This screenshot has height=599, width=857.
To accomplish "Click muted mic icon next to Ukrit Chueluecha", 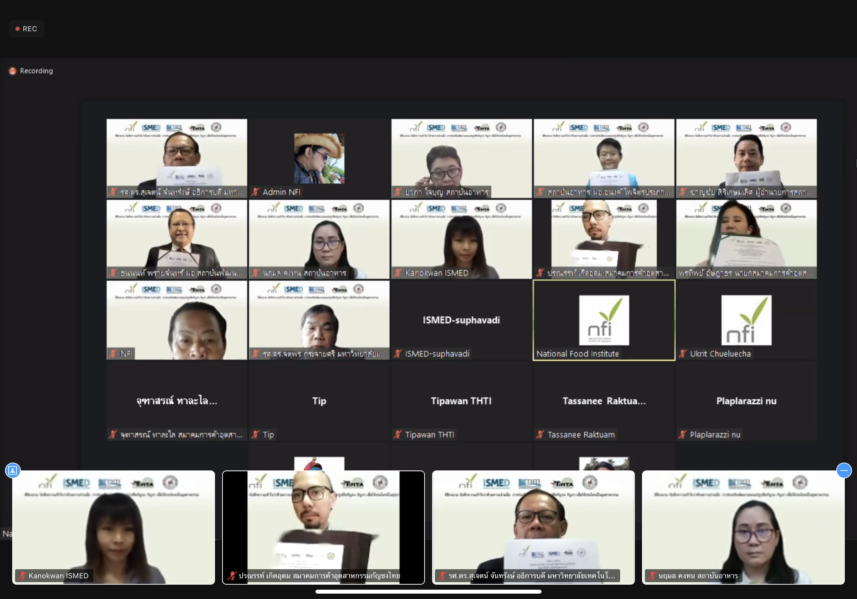I will click(x=683, y=354).
